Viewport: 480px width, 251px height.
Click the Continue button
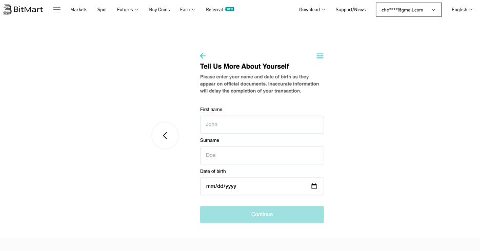[262, 214]
